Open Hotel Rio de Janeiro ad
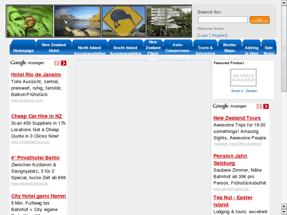Screen dimensions: 287x215 pyautogui.click(x=36, y=75)
